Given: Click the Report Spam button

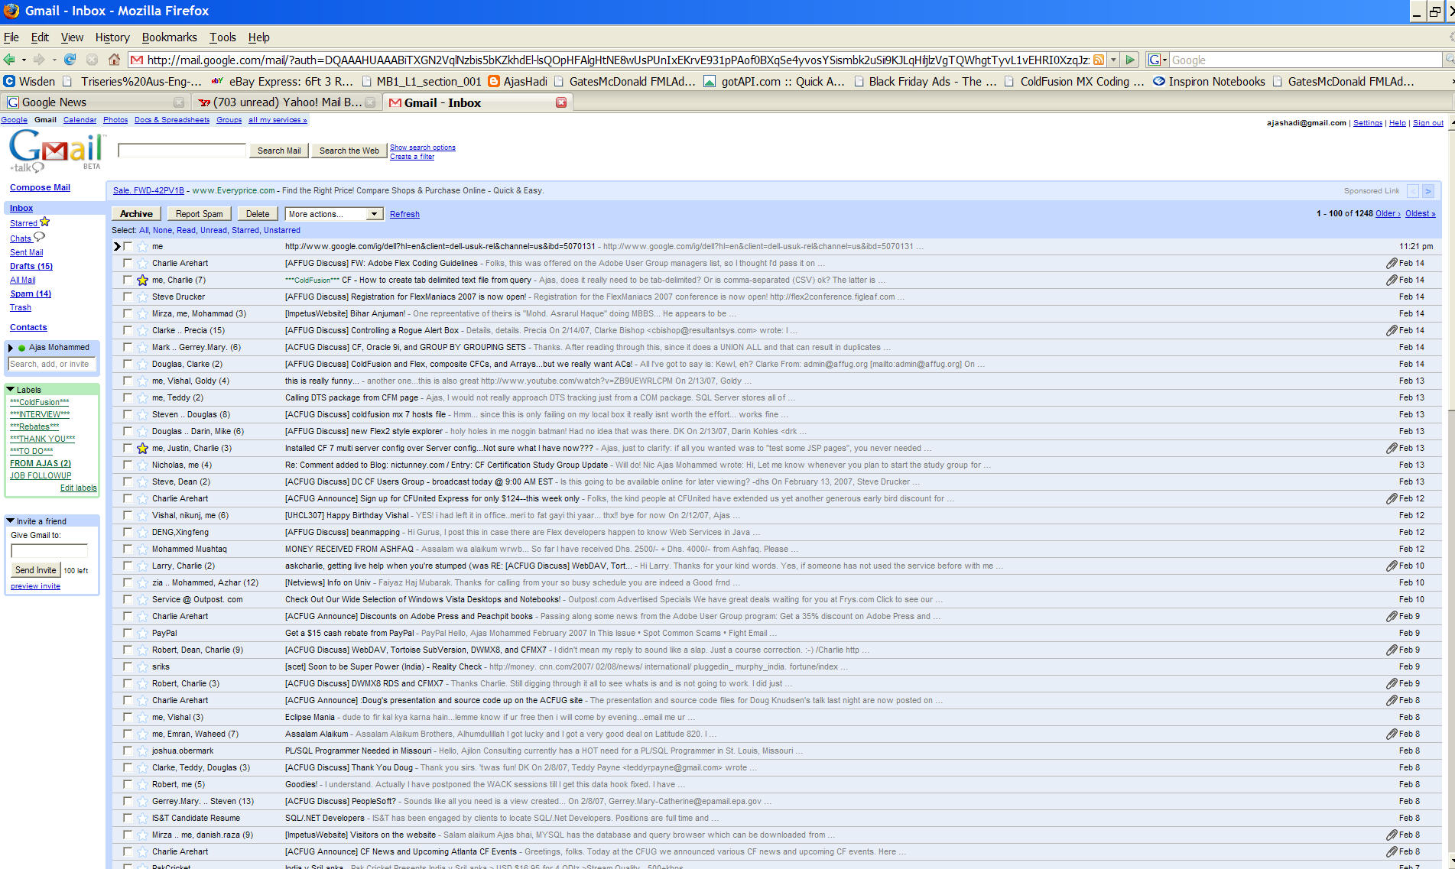Looking at the screenshot, I should [x=200, y=214].
